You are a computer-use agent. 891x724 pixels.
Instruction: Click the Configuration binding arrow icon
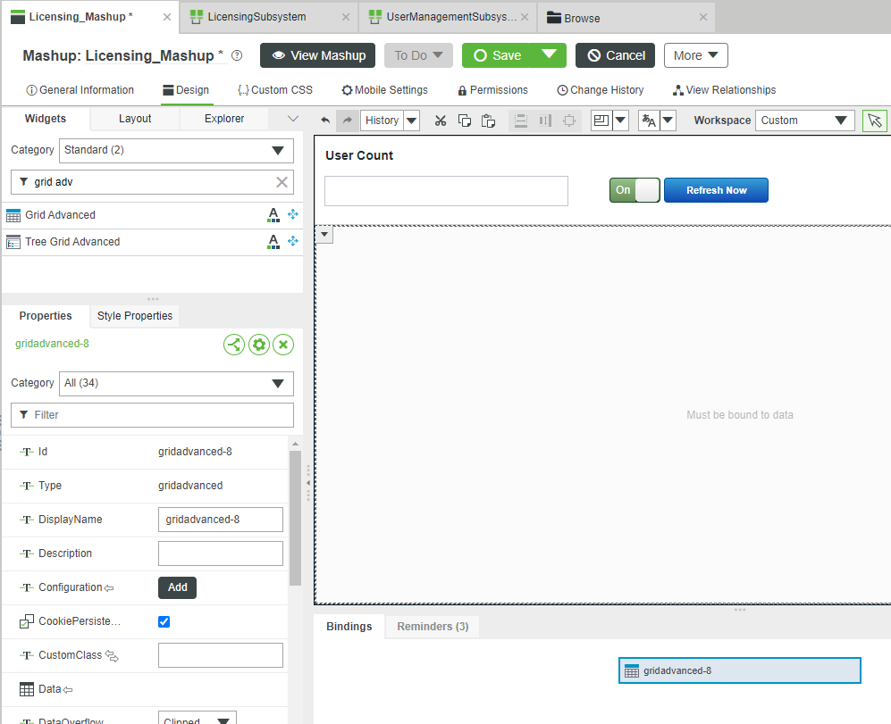(x=109, y=587)
